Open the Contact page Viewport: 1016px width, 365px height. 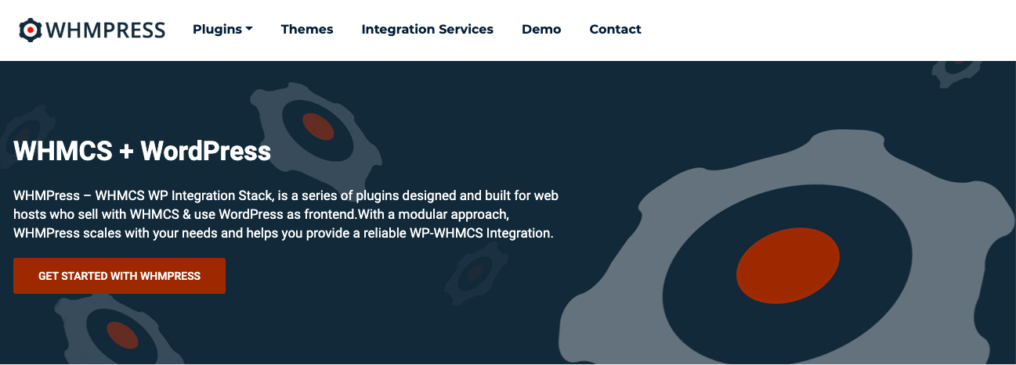615,29
